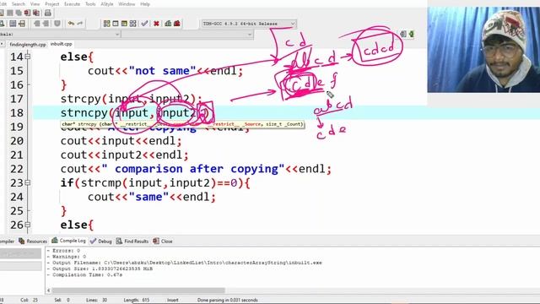The image size is (540, 304).
Task: Click 'Done parsing in 0.031 seconds' status text
Action: (227, 300)
